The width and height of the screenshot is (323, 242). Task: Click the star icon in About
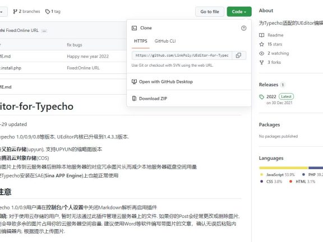tap(262, 44)
